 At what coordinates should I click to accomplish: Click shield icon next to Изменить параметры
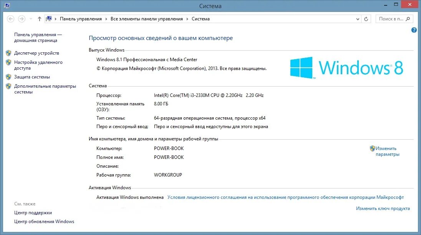pyautogui.click(x=372, y=148)
